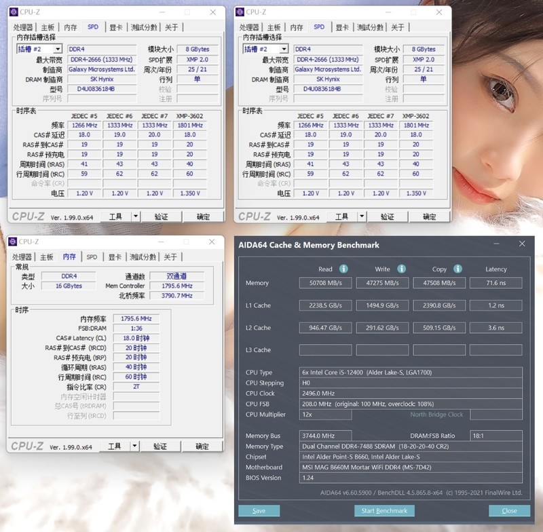Image resolution: width=543 pixels, height=532 pixels.
Task: Click Save in the AIDA64 benchmark window
Action: point(259,510)
